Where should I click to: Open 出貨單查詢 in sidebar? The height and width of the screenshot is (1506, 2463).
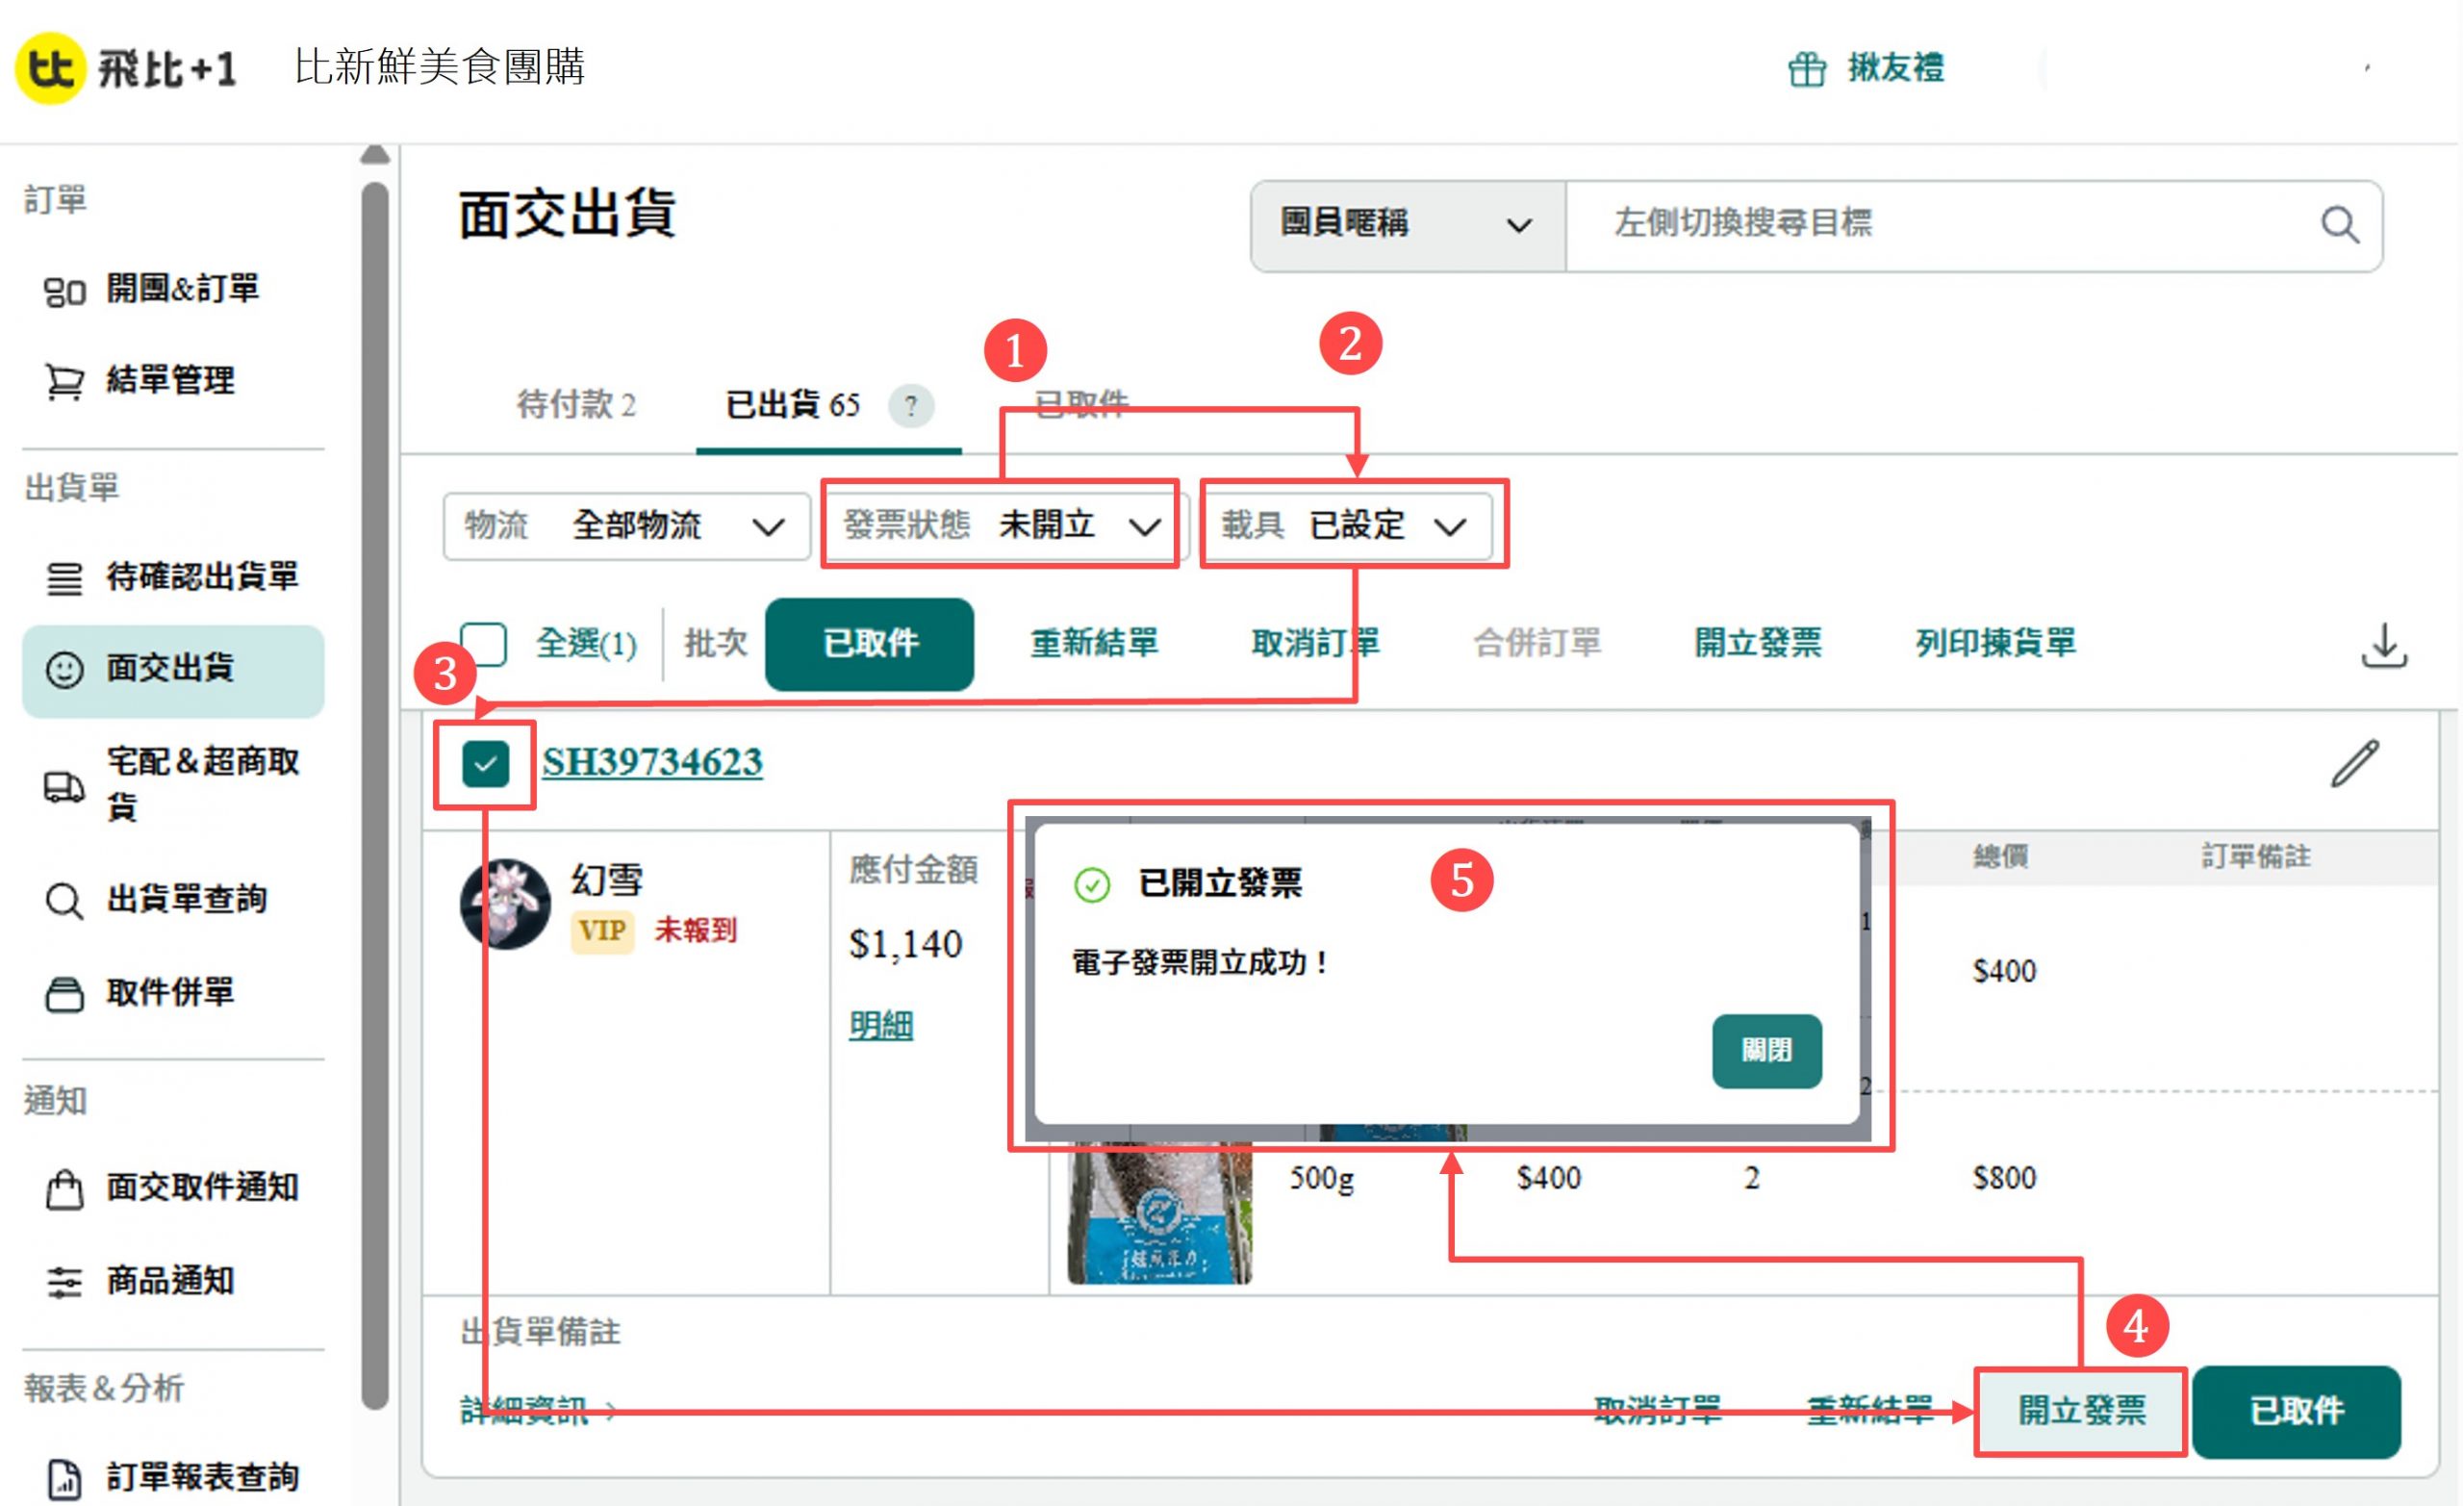click(x=186, y=899)
